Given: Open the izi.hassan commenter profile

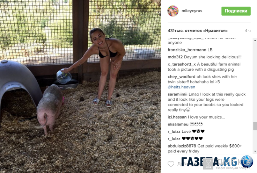Looking at the screenshot, I should pos(177,117).
